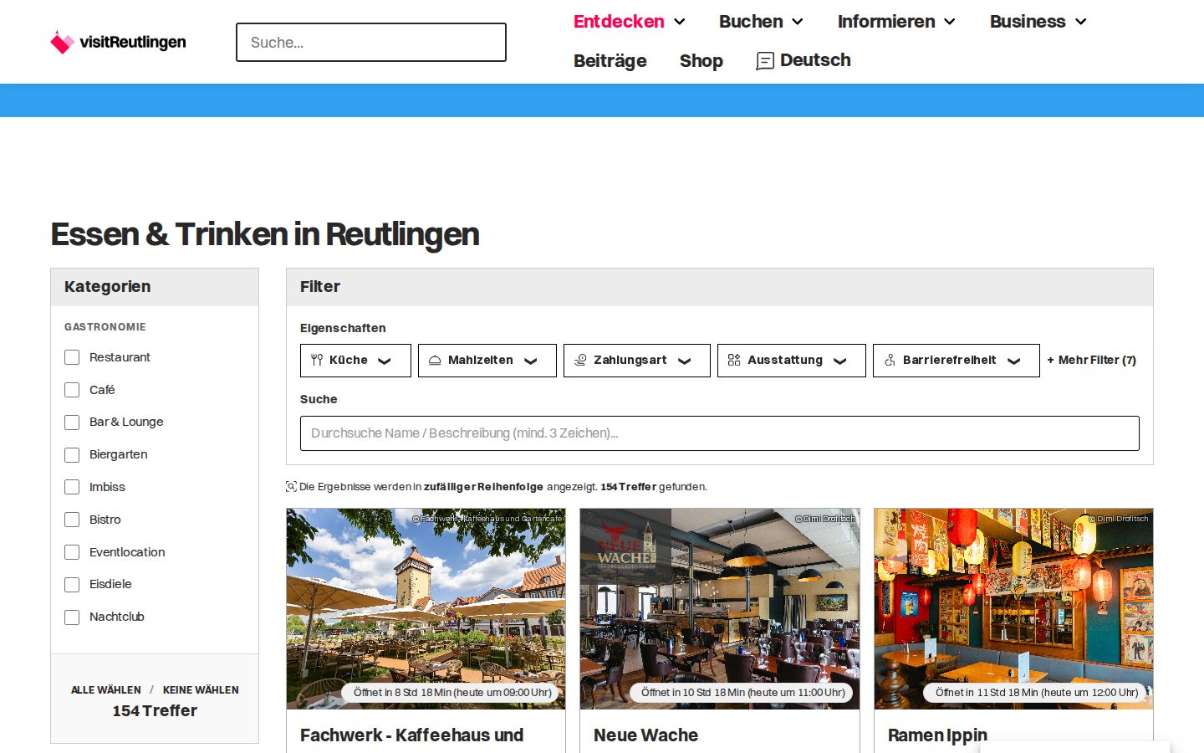Expand the Informieren menu
This screenshot has width=1204, height=753.
(x=896, y=22)
